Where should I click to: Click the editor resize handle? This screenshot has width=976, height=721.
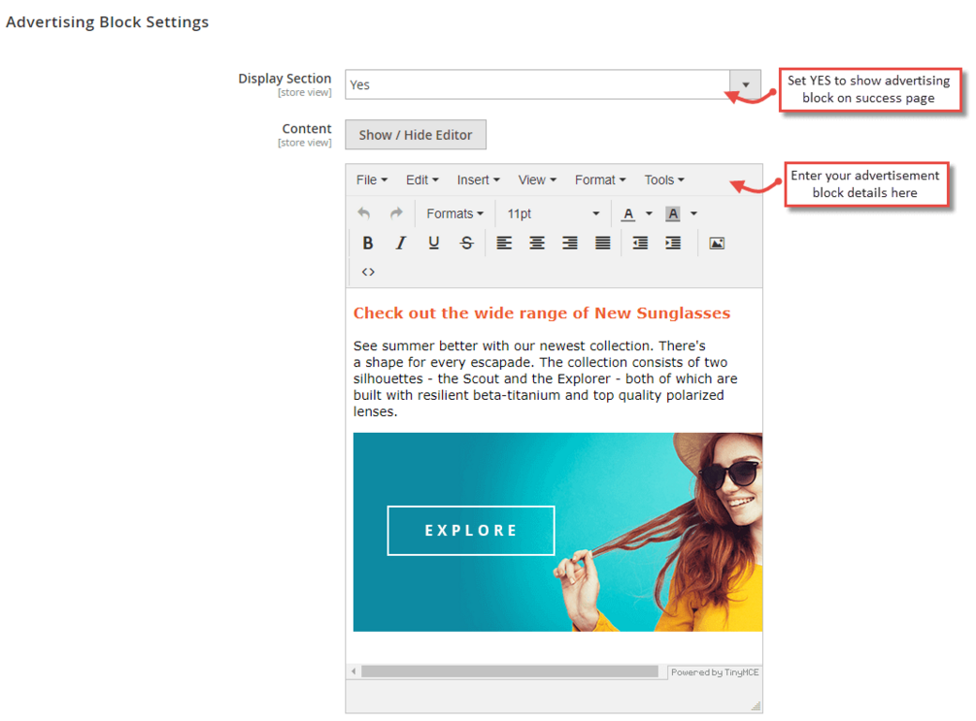(757, 706)
